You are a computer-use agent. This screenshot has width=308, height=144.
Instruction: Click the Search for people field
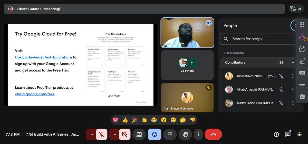point(259,39)
